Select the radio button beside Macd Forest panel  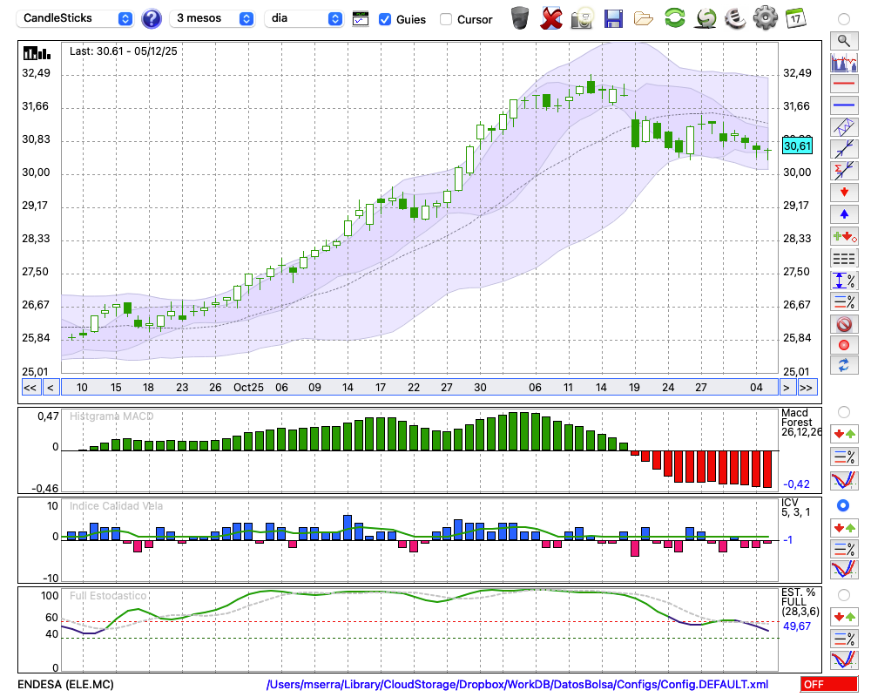843,411
